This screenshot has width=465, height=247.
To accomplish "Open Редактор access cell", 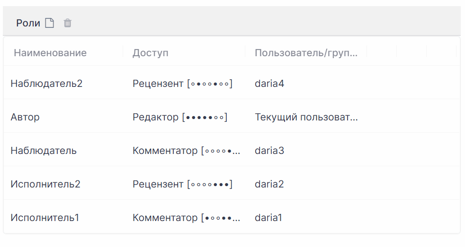I will pyautogui.click(x=180, y=117).
